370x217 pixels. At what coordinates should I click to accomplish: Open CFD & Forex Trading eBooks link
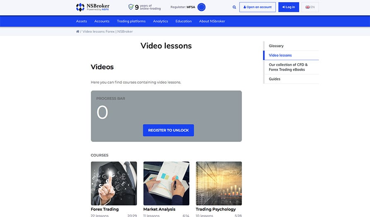288,67
